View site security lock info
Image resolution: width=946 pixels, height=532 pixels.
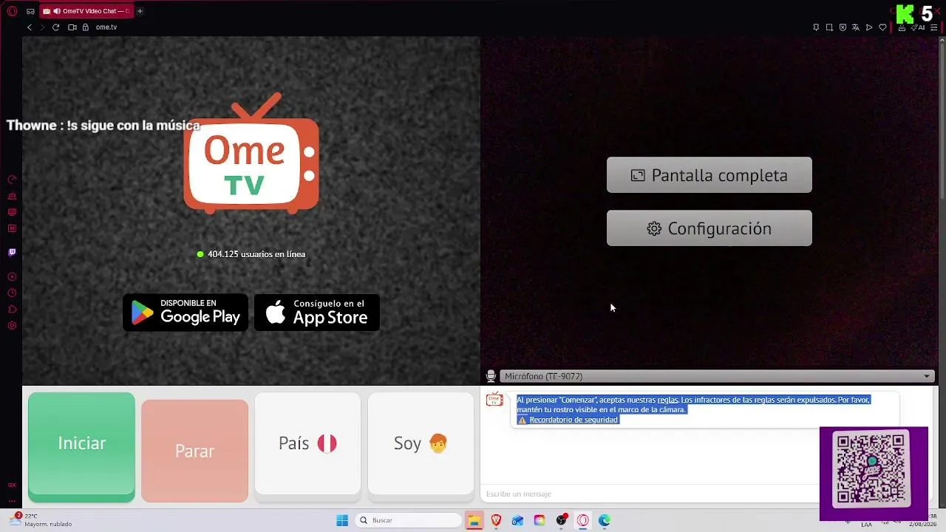pyautogui.click(x=86, y=27)
